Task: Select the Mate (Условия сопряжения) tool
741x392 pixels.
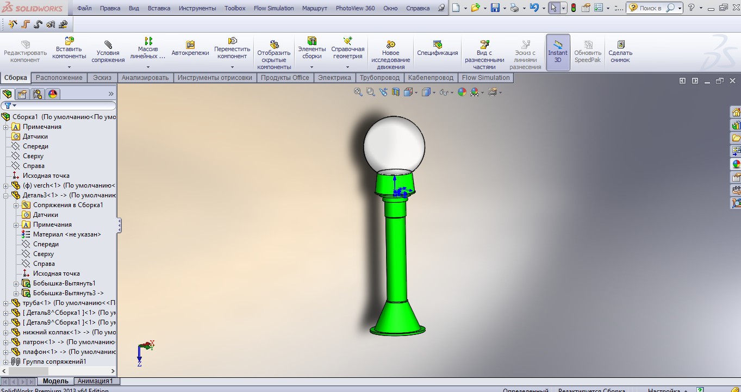Action: (x=108, y=52)
